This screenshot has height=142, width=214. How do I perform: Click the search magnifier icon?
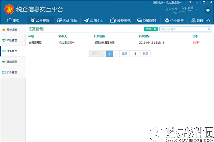209,29
